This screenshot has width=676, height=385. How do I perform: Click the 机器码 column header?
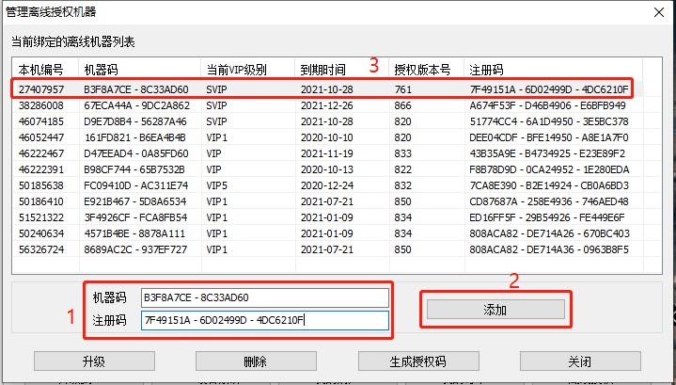[x=139, y=70]
